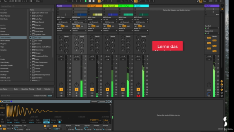
Task: Expand Audio Effect Rack browser entry
Action: tap(31, 13)
